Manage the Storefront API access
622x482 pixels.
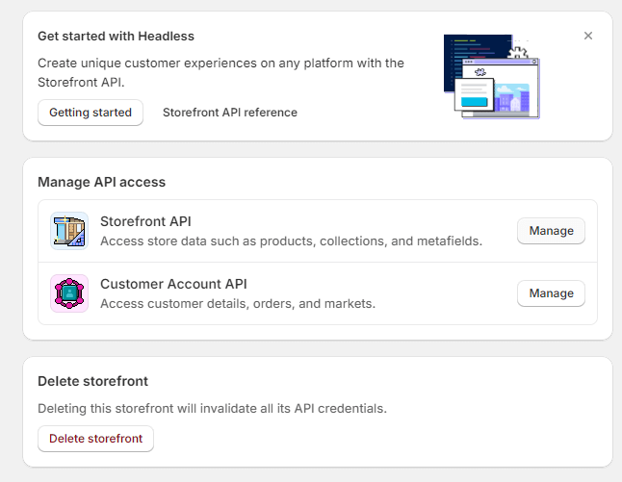tap(551, 231)
